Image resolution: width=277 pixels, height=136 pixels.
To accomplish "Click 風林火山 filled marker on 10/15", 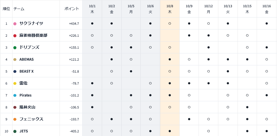I will coord(247,107).
